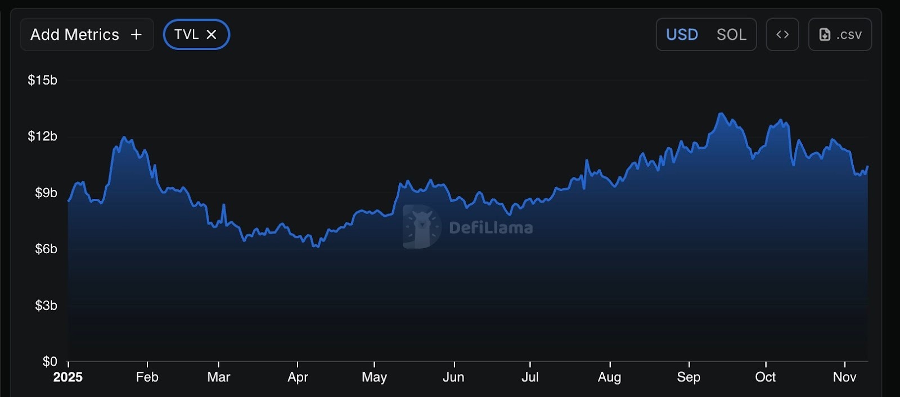Open the embed code icon button
Screen dimensions: 900x397
pos(782,34)
